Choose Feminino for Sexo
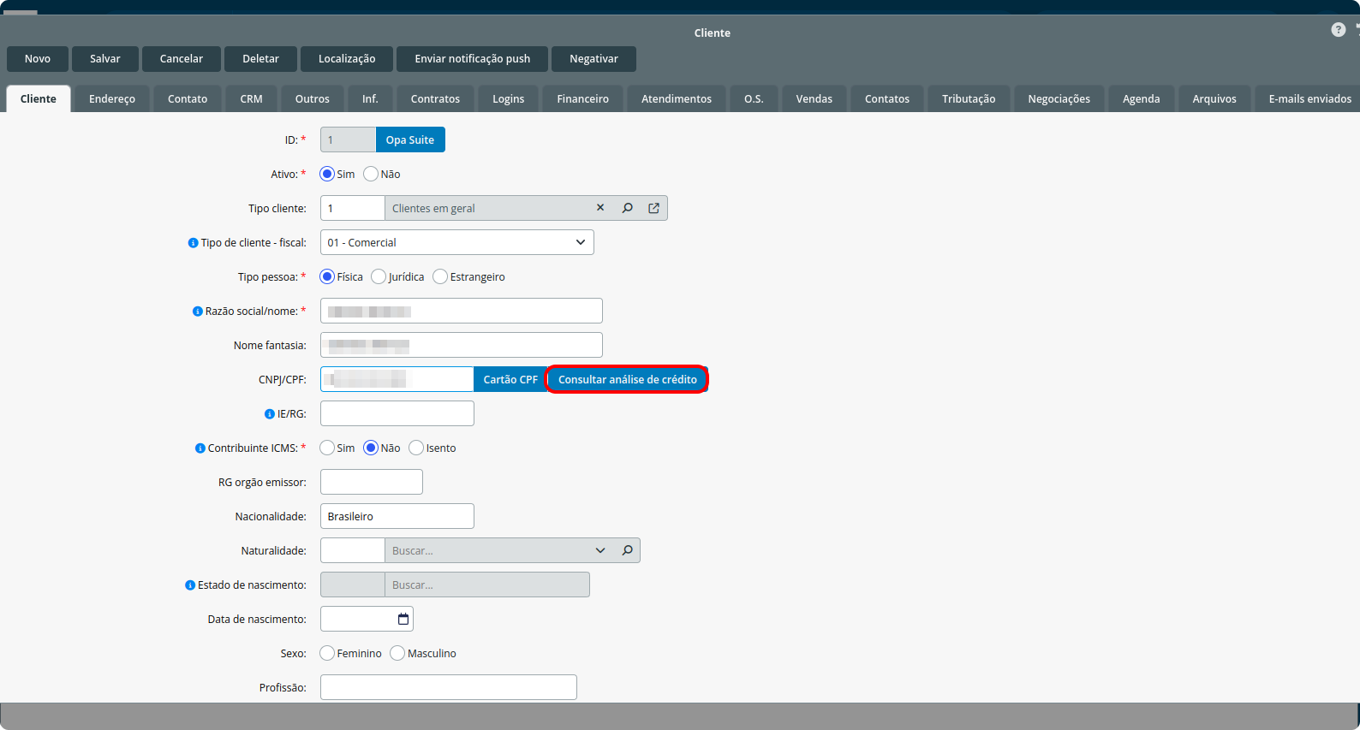The width and height of the screenshot is (1360, 730). (x=327, y=653)
